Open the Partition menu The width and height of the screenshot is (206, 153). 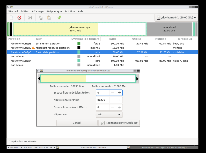(x=70, y=11)
